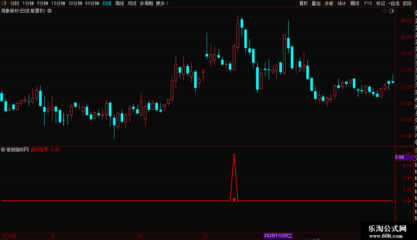417x240 pixels.
Task: Open the indicator dropdown beside 股朋指标网
Action: click(3, 150)
